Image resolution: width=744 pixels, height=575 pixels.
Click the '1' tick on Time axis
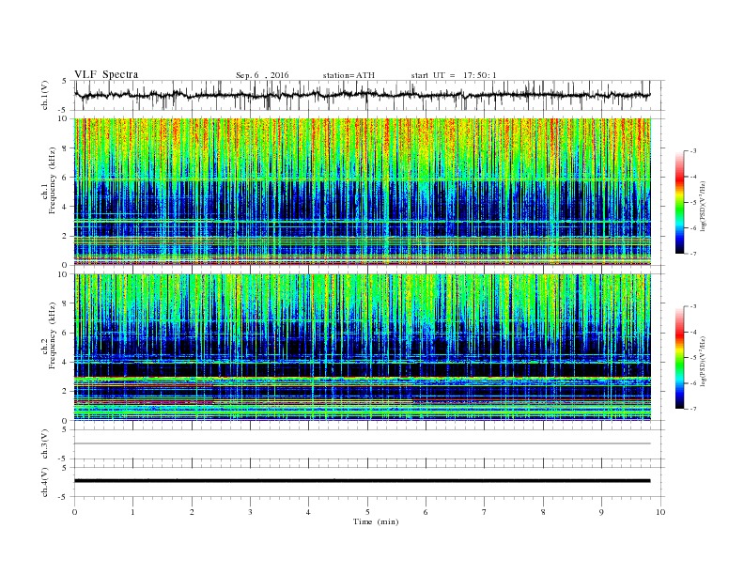[x=132, y=512]
